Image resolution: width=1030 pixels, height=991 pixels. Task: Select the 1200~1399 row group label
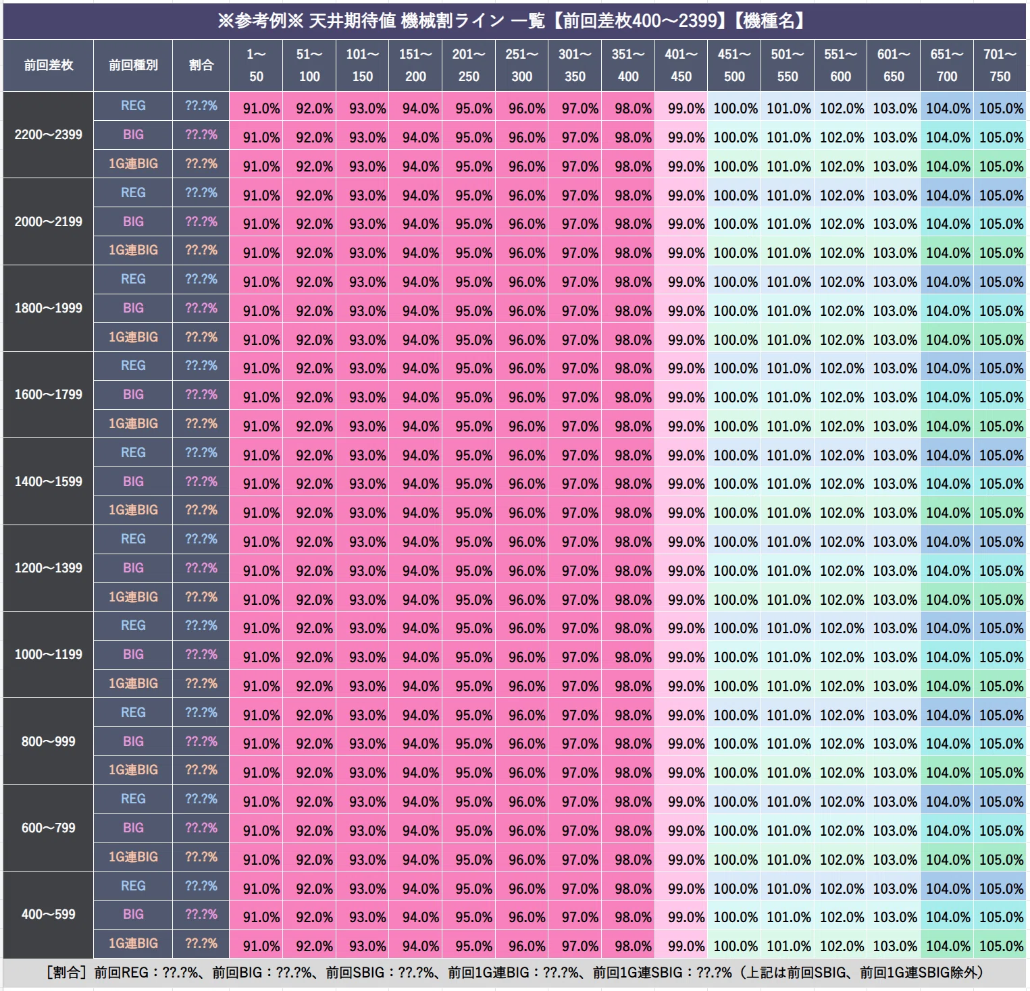tap(48, 568)
